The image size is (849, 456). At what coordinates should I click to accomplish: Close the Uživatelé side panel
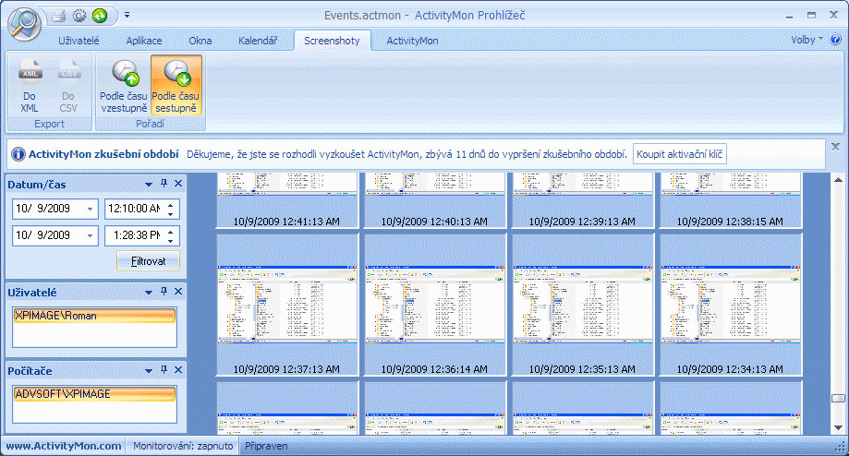[x=178, y=292]
